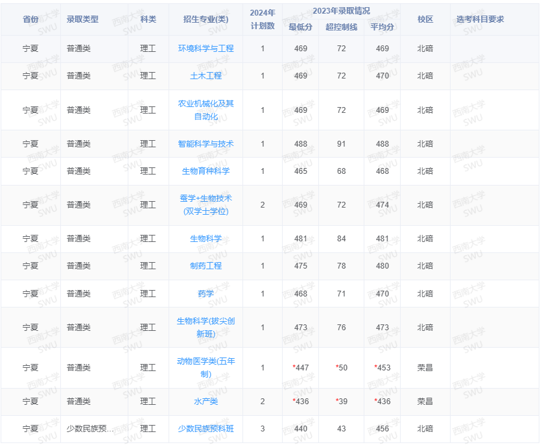Viewport: 542px width, 447px height.
Task: Open the 生物科学(拔尖创新班) link
Action: 206,327
